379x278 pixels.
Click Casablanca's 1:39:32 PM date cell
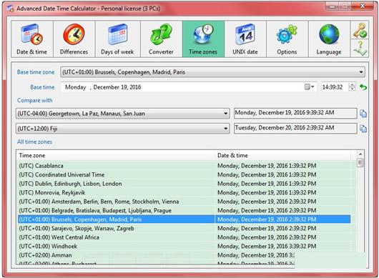[x=267, y=166]
